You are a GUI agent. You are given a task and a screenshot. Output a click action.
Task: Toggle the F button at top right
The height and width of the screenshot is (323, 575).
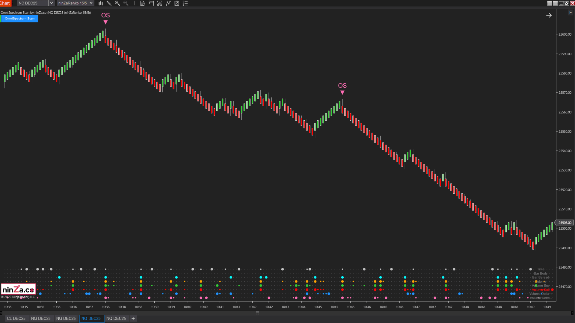570,13
